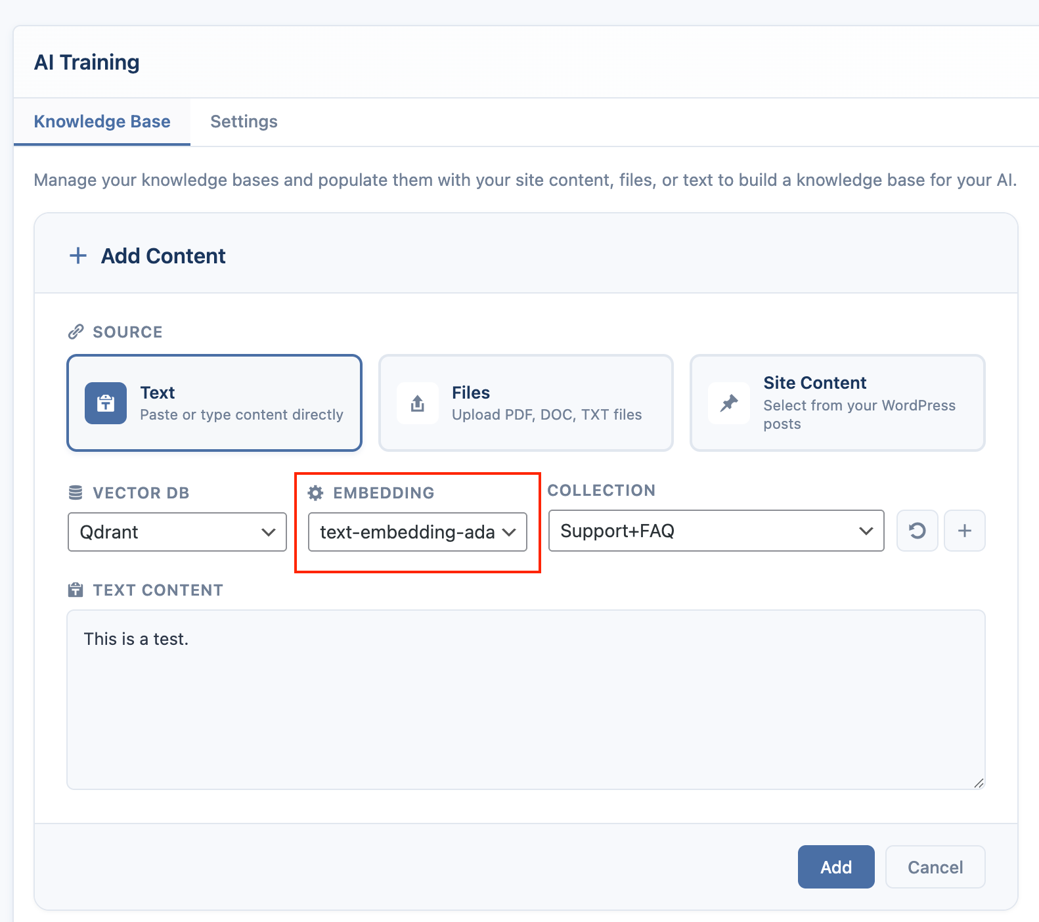Click the Files upload icon
The width and height of the screenshot is (1039, 922).
click(418, 403)
